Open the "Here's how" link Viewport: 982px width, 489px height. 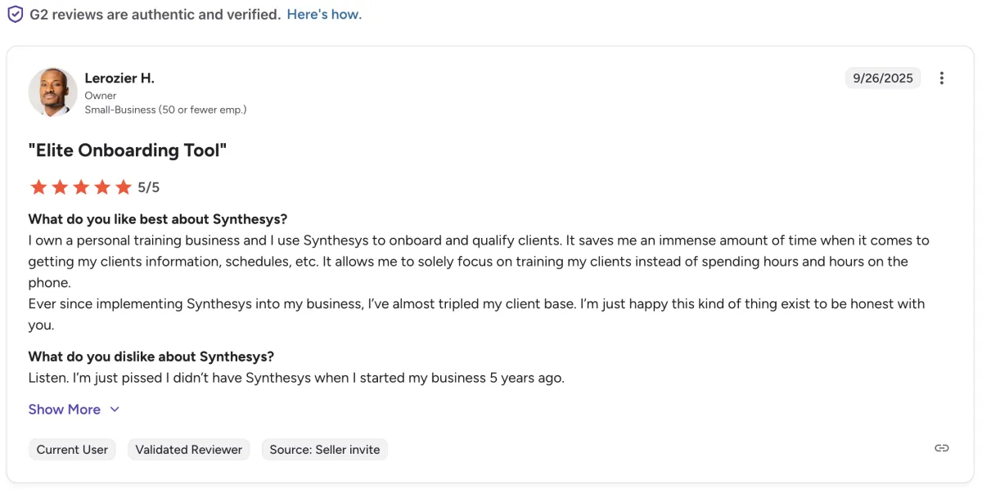(x=324, y=14)
